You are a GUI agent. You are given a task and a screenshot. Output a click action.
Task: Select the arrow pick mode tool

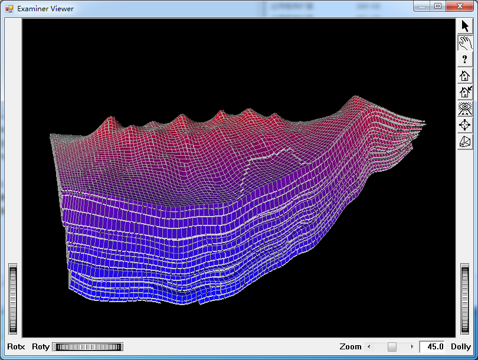tap(464, 27)
